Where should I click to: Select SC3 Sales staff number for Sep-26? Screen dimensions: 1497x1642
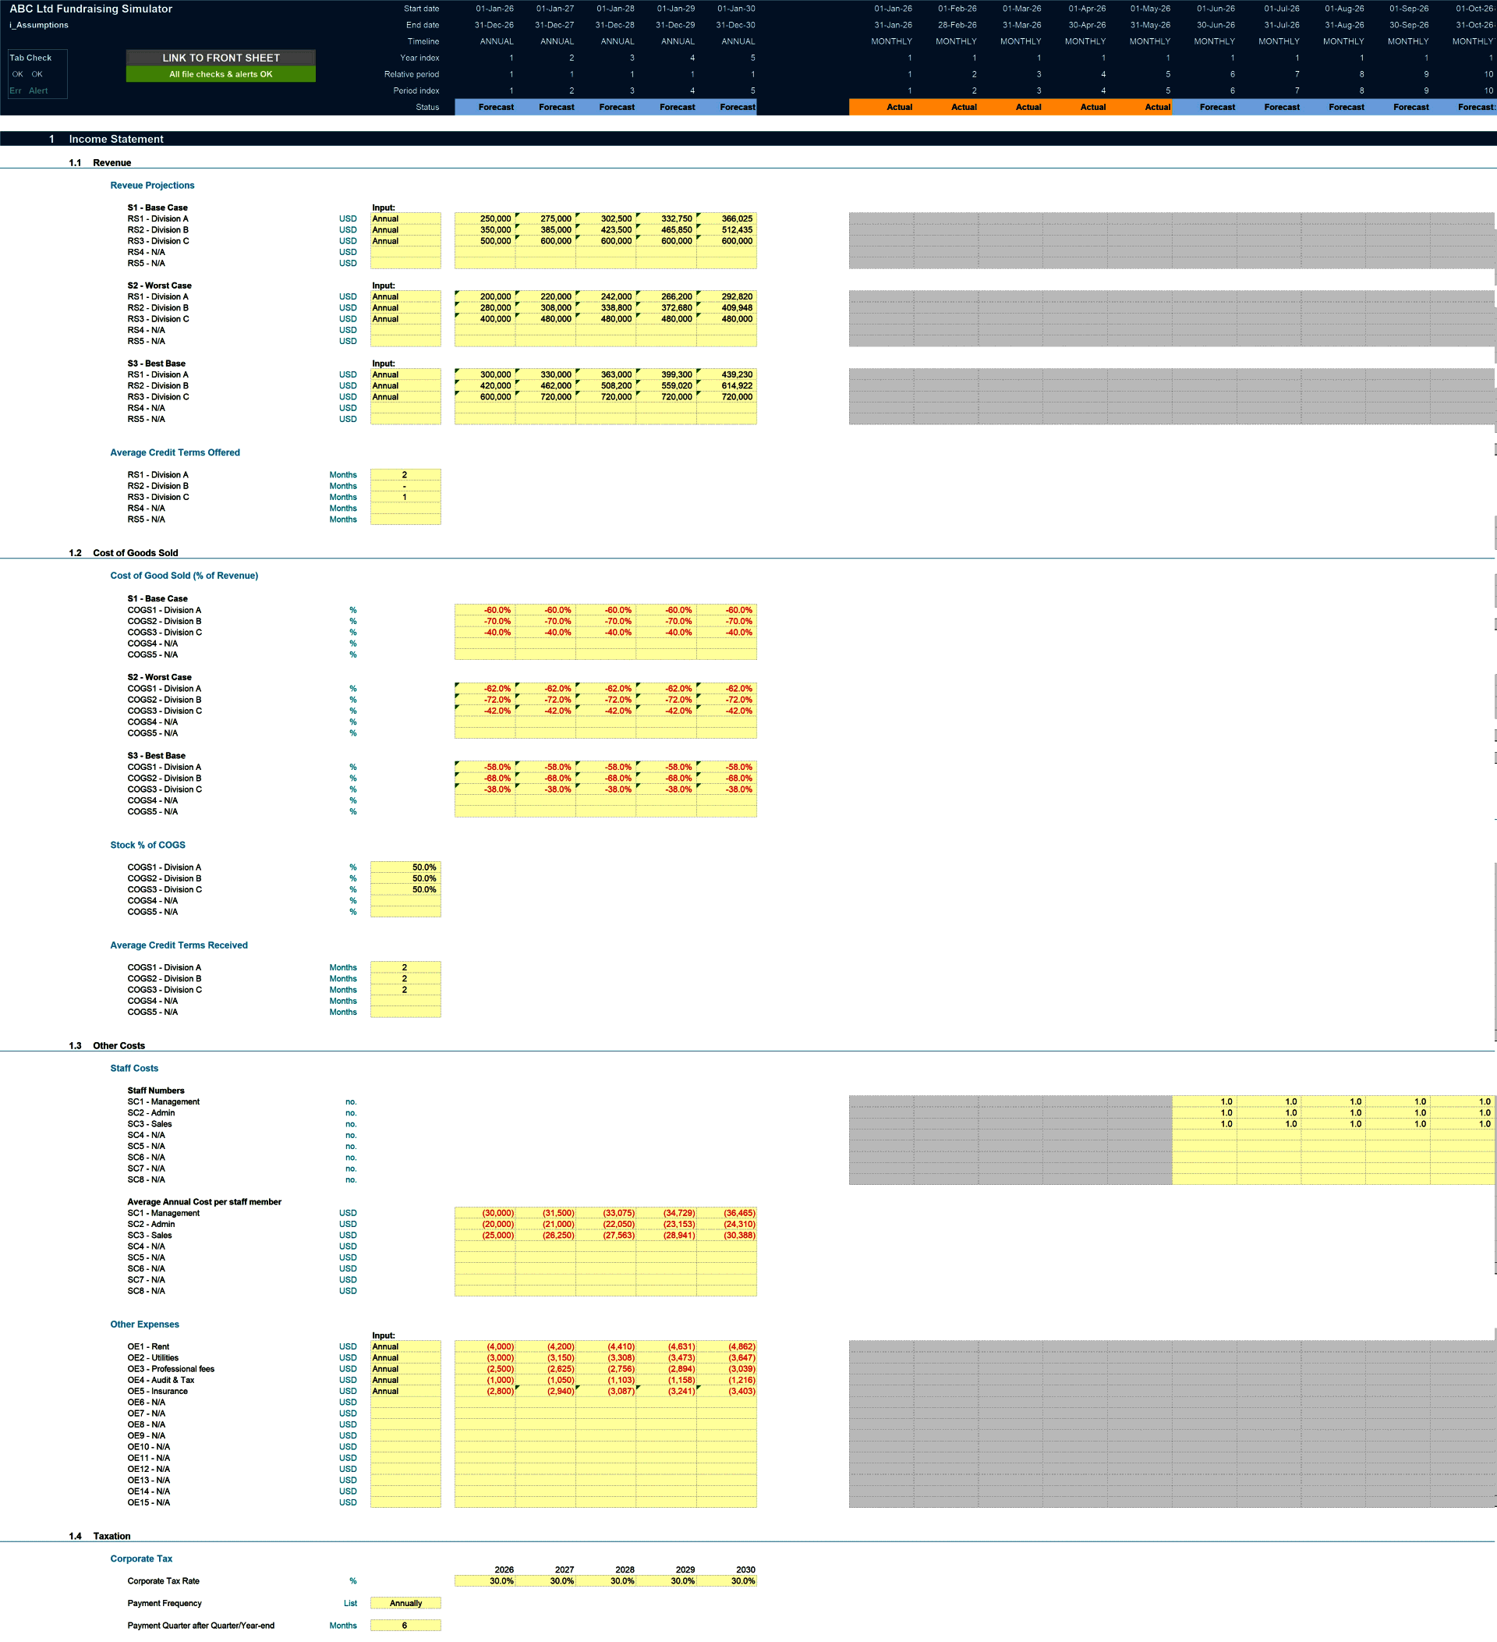pyautogui.click(x=1399, y=1124)
